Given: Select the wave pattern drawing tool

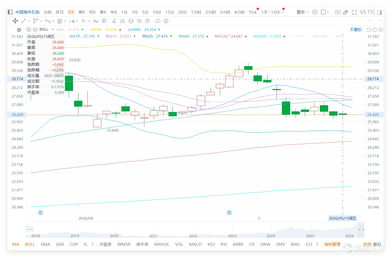Looking at the screenshot, I should pos(48,21).
